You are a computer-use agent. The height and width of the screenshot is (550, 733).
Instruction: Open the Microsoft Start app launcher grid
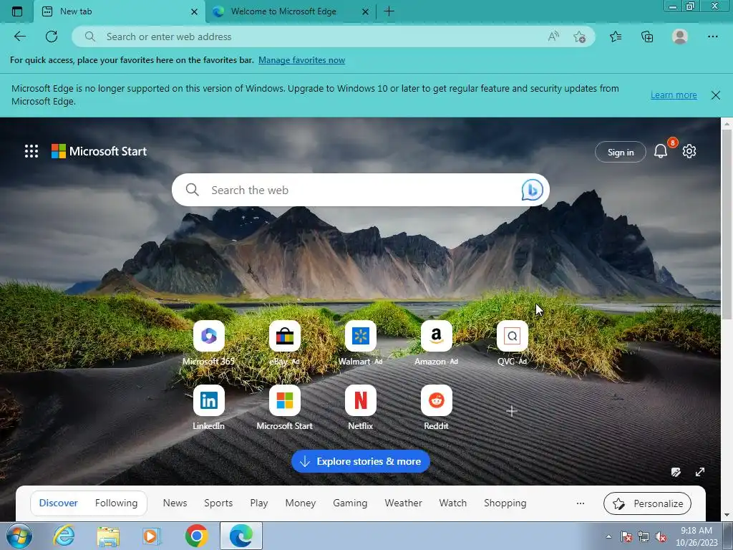(31, 151)
